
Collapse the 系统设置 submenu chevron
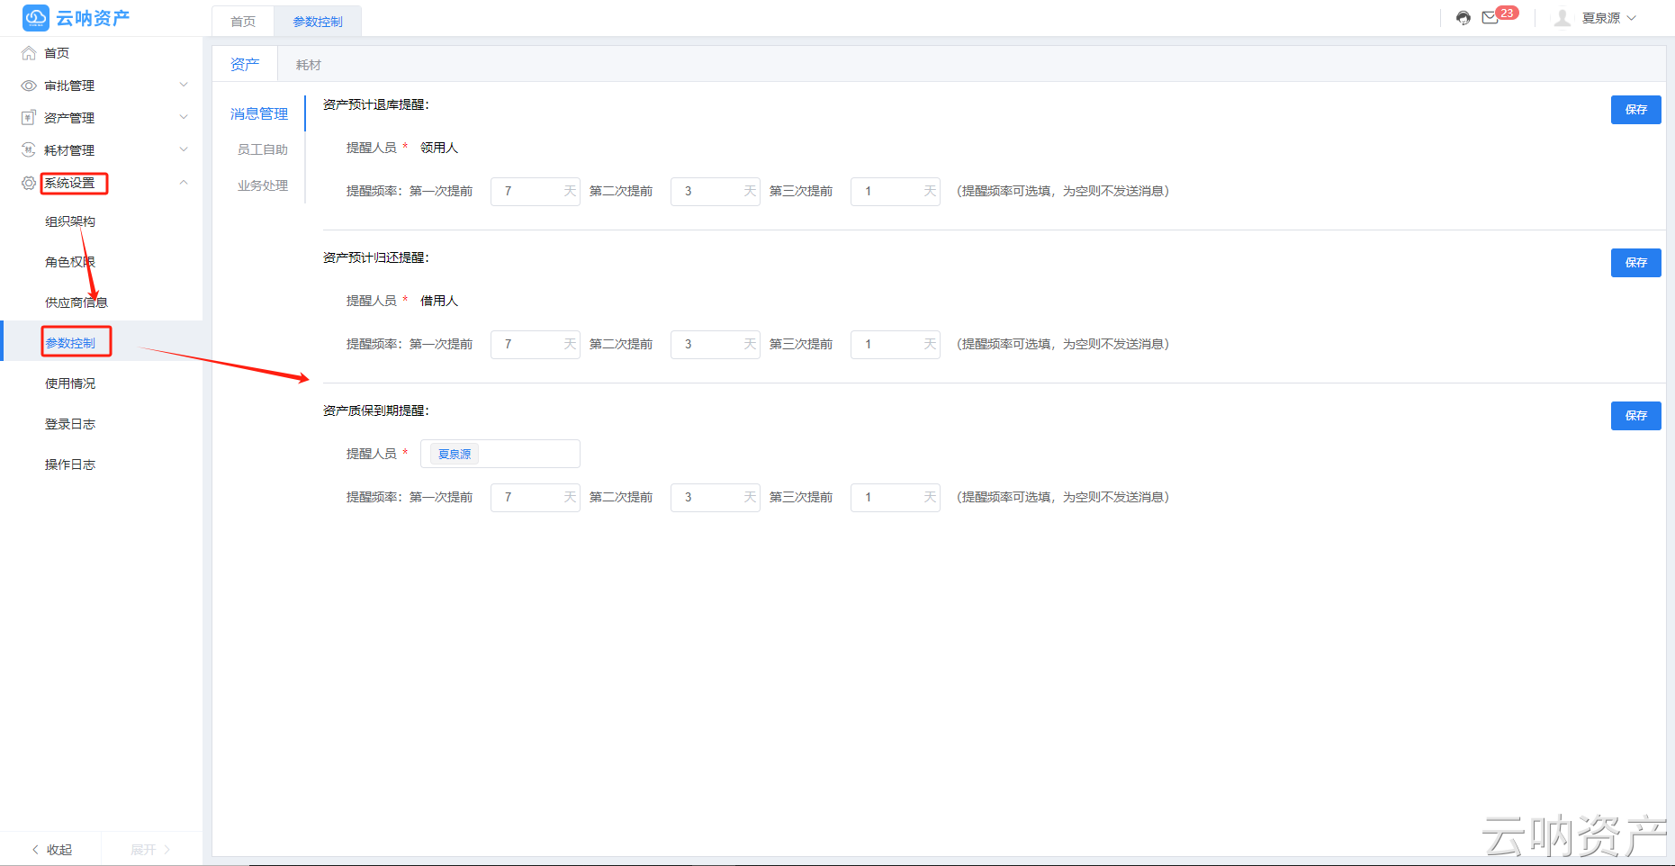(x=184, y=182)
